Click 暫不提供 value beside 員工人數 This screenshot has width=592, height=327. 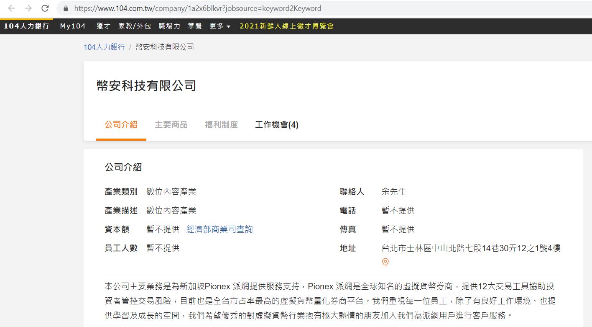163,248
